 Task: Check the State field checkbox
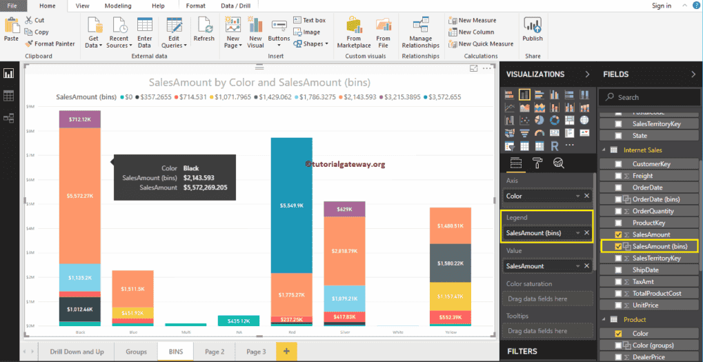(618, 135)
